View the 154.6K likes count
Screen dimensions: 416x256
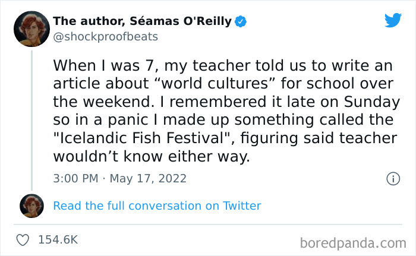(58, 240)
